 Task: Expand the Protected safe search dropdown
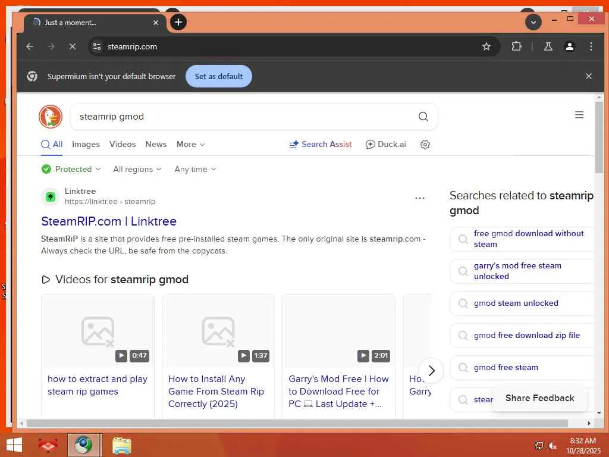click(71, 169)
